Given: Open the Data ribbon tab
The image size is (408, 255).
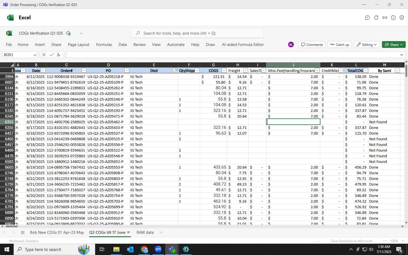Looking at the screenshot, I should [x=123, y=44].
